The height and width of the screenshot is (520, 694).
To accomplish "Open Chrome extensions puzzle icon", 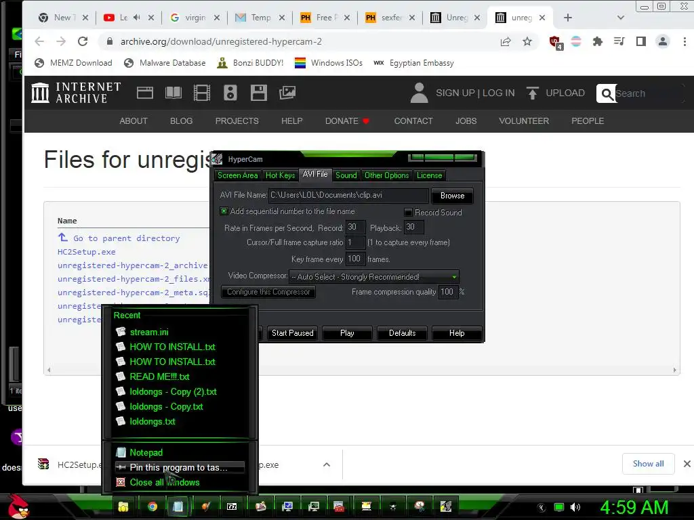I will [598, 41].
